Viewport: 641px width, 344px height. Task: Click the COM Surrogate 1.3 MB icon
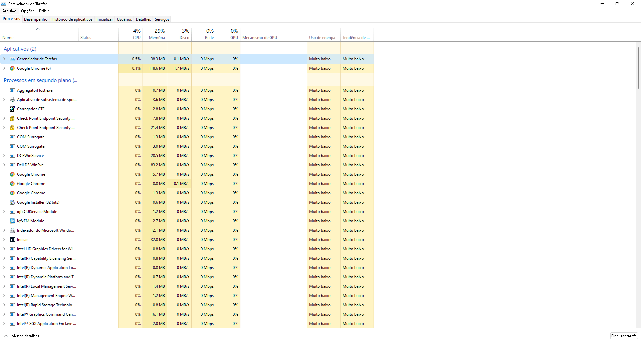[12, 137]
